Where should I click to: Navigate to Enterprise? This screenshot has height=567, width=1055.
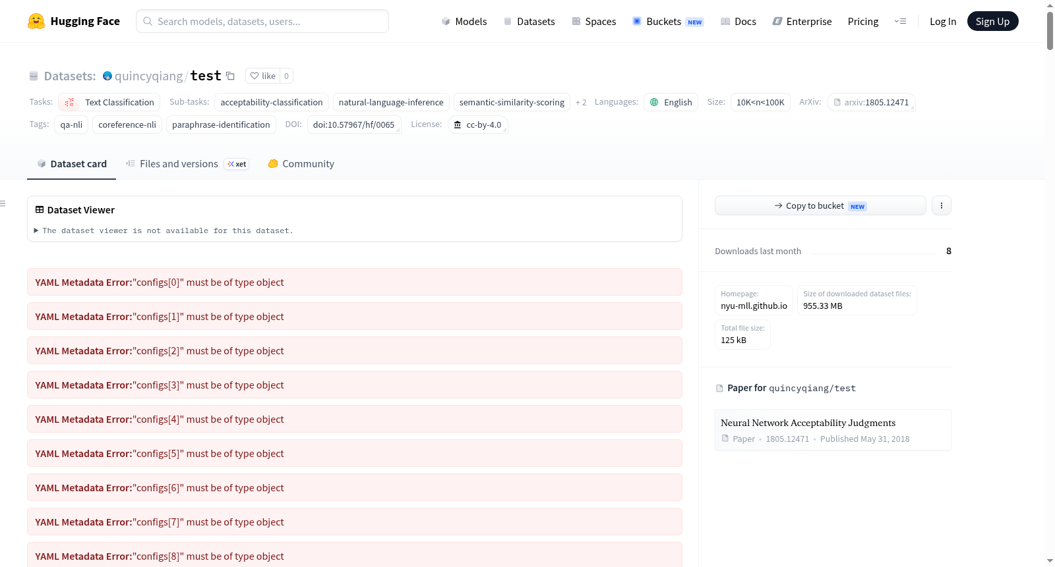[802, 21]
